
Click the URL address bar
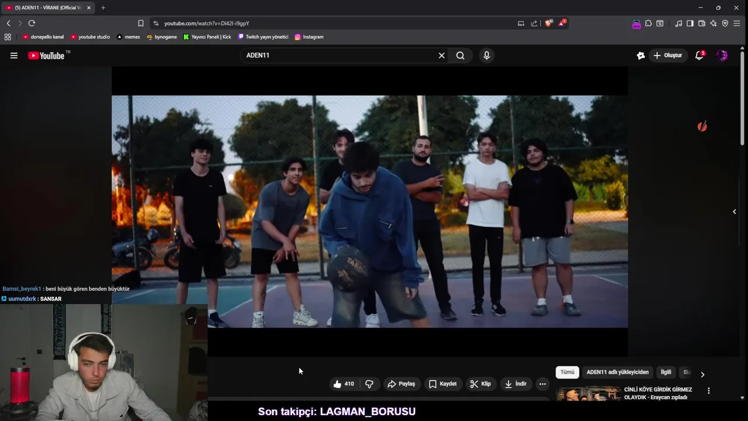[x=333, y=23]
